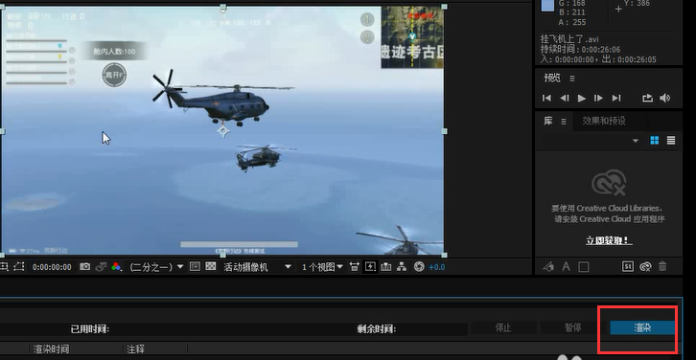This screenshot has height=360, width=696.
Task: Click the Creative Cloud sync status icon
Action: 645,266
